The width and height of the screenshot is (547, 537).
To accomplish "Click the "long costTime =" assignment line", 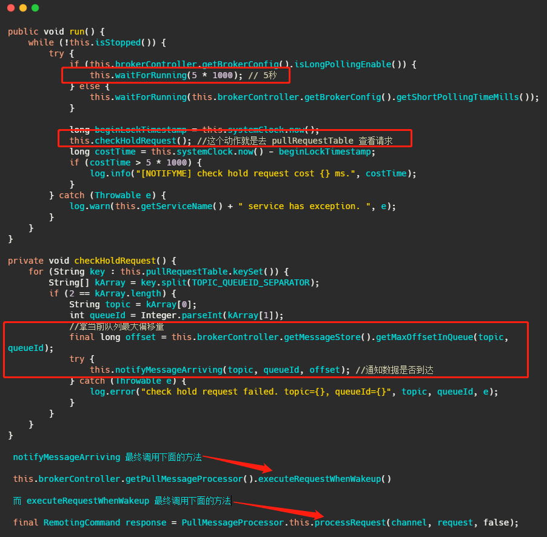I will coord(222,152).
